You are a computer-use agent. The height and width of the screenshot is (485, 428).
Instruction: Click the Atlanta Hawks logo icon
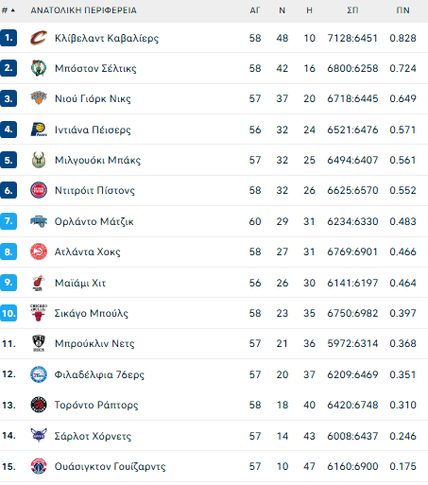(x=39, y=251)
